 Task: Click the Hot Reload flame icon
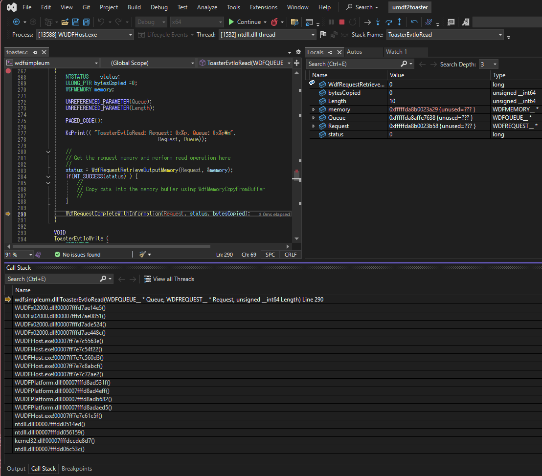[x=274, y=22]
